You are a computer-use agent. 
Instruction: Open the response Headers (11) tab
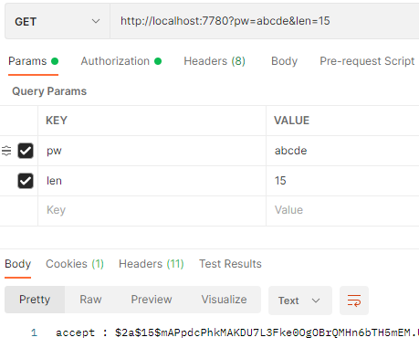[x=152, y=264]
